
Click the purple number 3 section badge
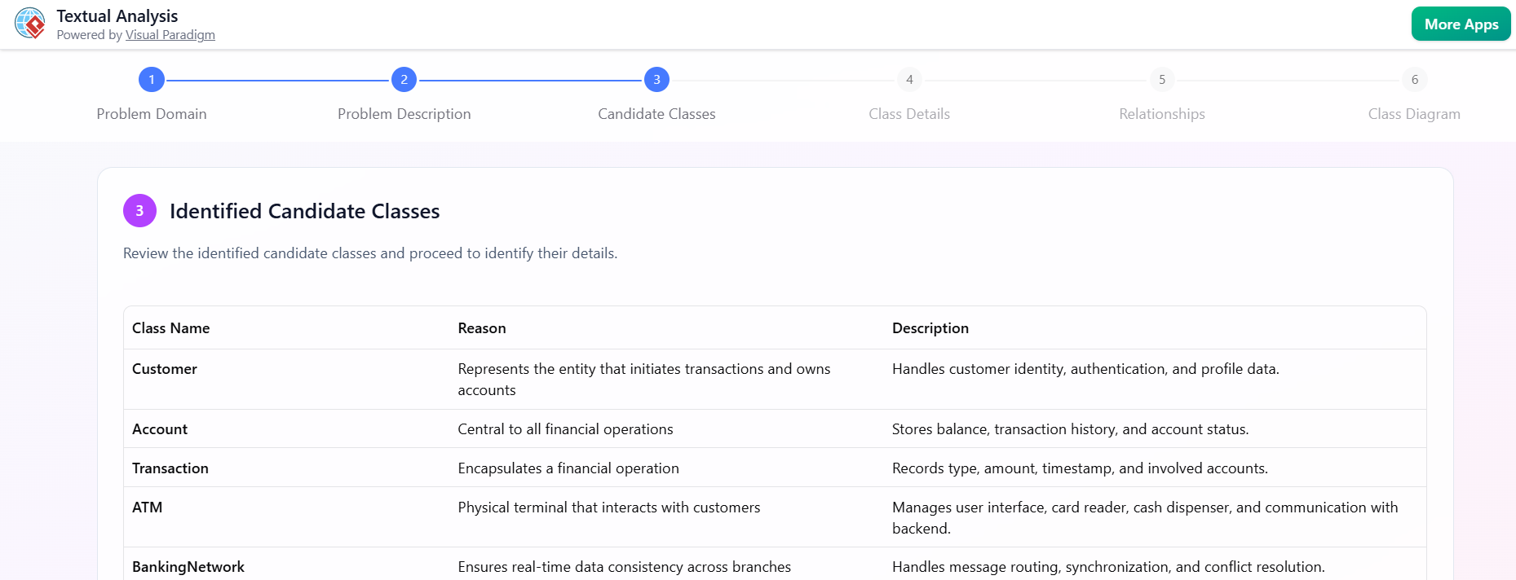coord(139,211)
